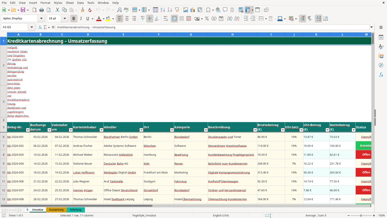Insert a hyperlink
The image size is (387, 218).
tap(218, 10)
